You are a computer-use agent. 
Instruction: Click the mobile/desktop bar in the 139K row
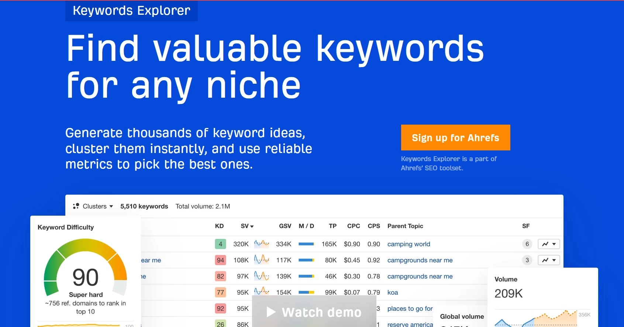[x=306, y=276]
